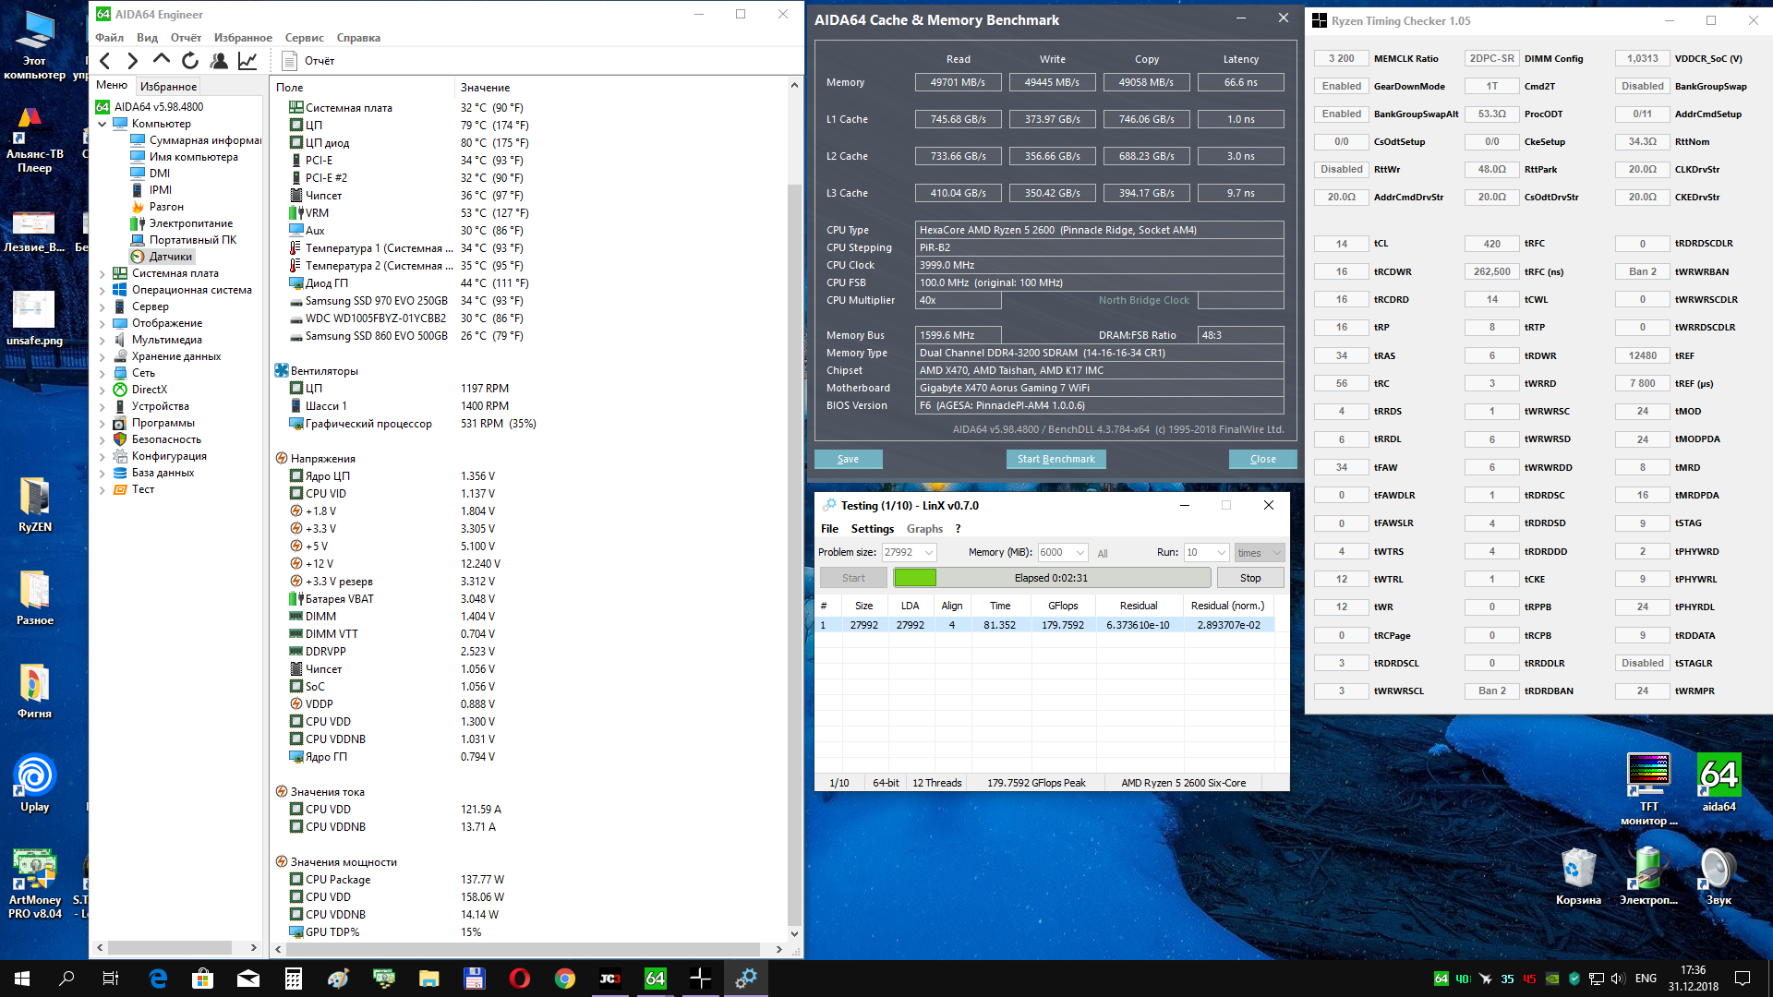Open the user profile toolbar icon in AIDA64

tap(219, 61)
